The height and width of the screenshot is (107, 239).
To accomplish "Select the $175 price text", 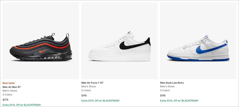I will click(x=5, y=100).
